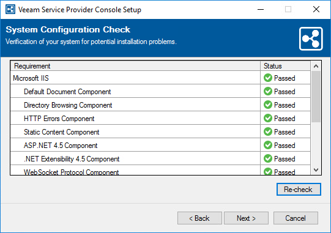Screen dimensions: 331x233
Task: Click Passed status text for .NET Extensibility 4.5
Action: (x=285, y=159)
